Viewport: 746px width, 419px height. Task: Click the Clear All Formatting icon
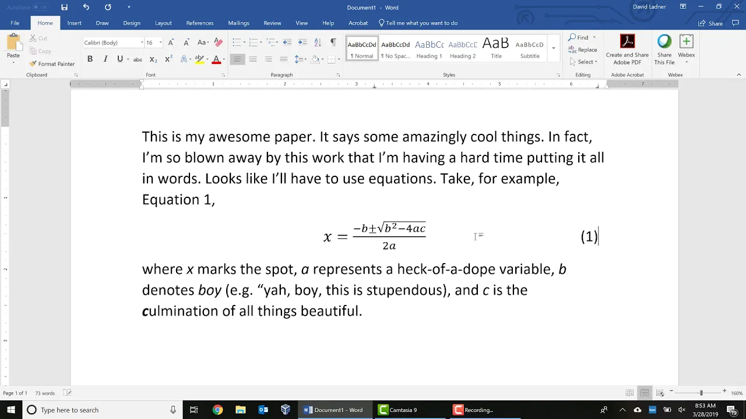[x=219, y=42]
